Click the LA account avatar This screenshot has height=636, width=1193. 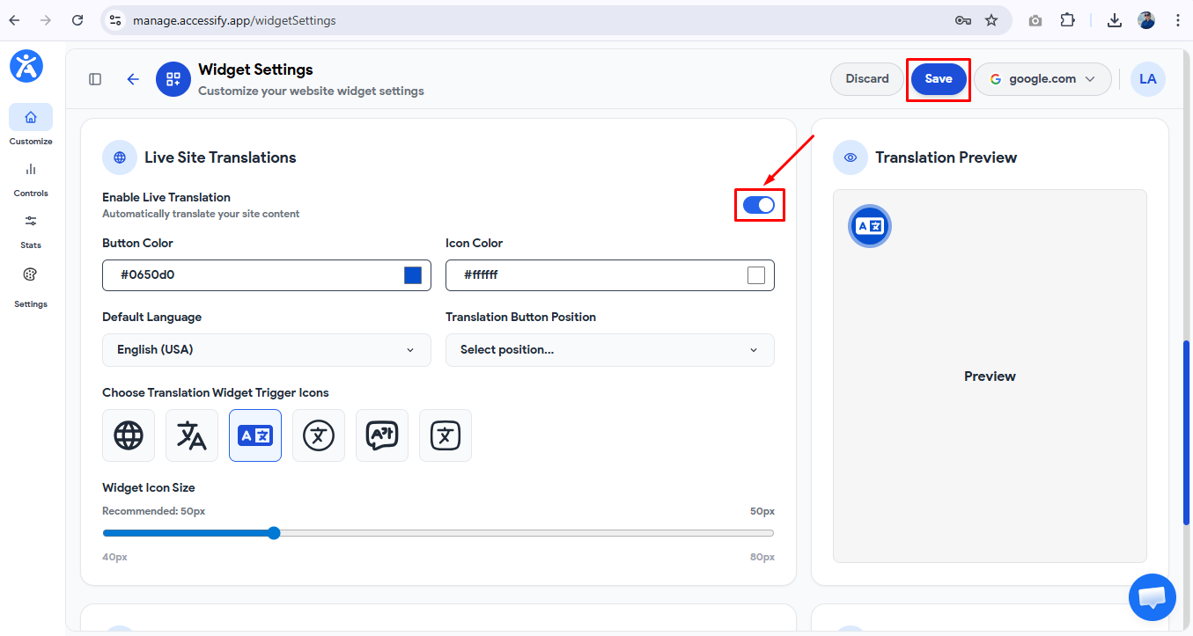click(x=1147, y=78)
